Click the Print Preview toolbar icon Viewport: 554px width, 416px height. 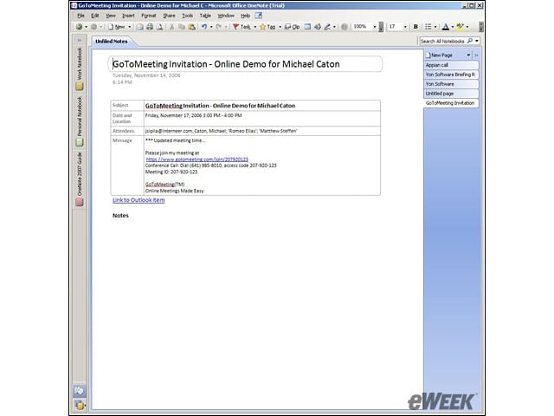[x=159, y=27]
